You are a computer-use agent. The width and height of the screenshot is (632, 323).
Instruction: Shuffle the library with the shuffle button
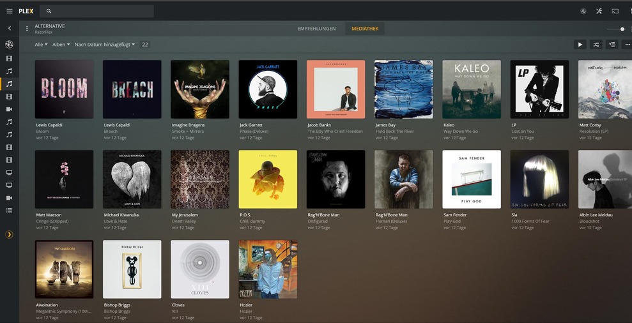[596, 45]
